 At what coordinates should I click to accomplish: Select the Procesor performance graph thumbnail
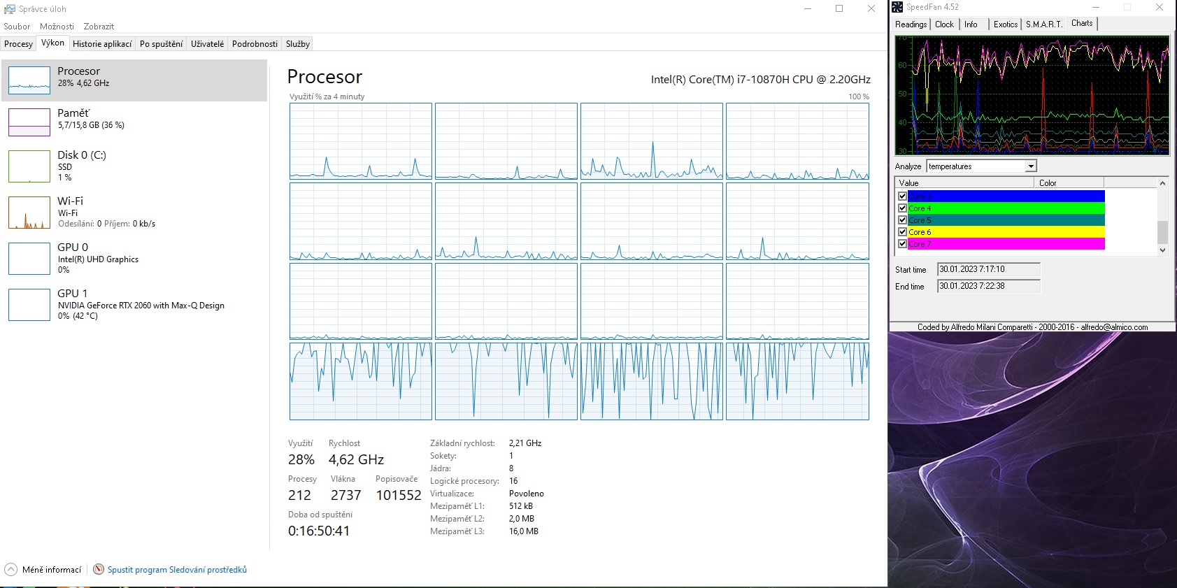[29, 80]
